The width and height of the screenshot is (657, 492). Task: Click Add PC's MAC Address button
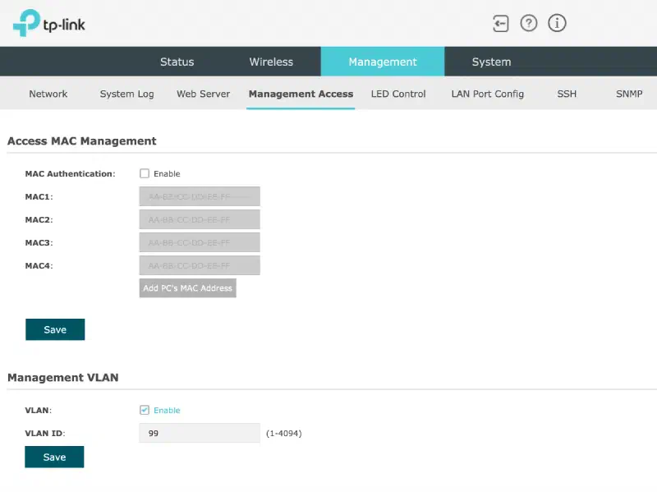pos(188,288)
